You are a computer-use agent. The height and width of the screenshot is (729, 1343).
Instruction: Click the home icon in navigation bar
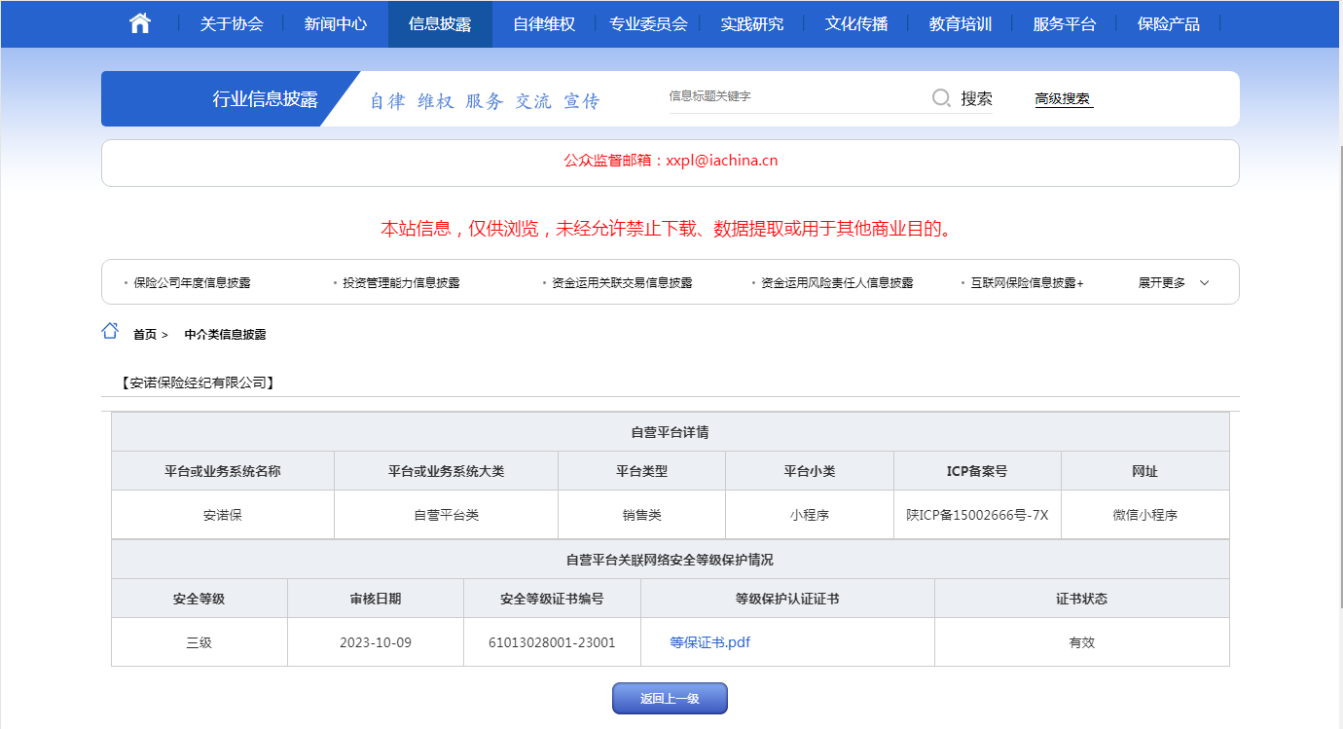pyautogui.click(x=140, y=23)
